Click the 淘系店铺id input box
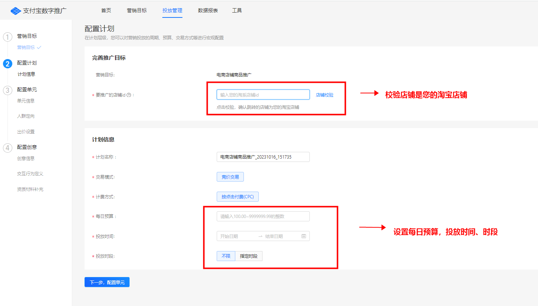This screenshot has height=306, width=538. tap(263, 95)
